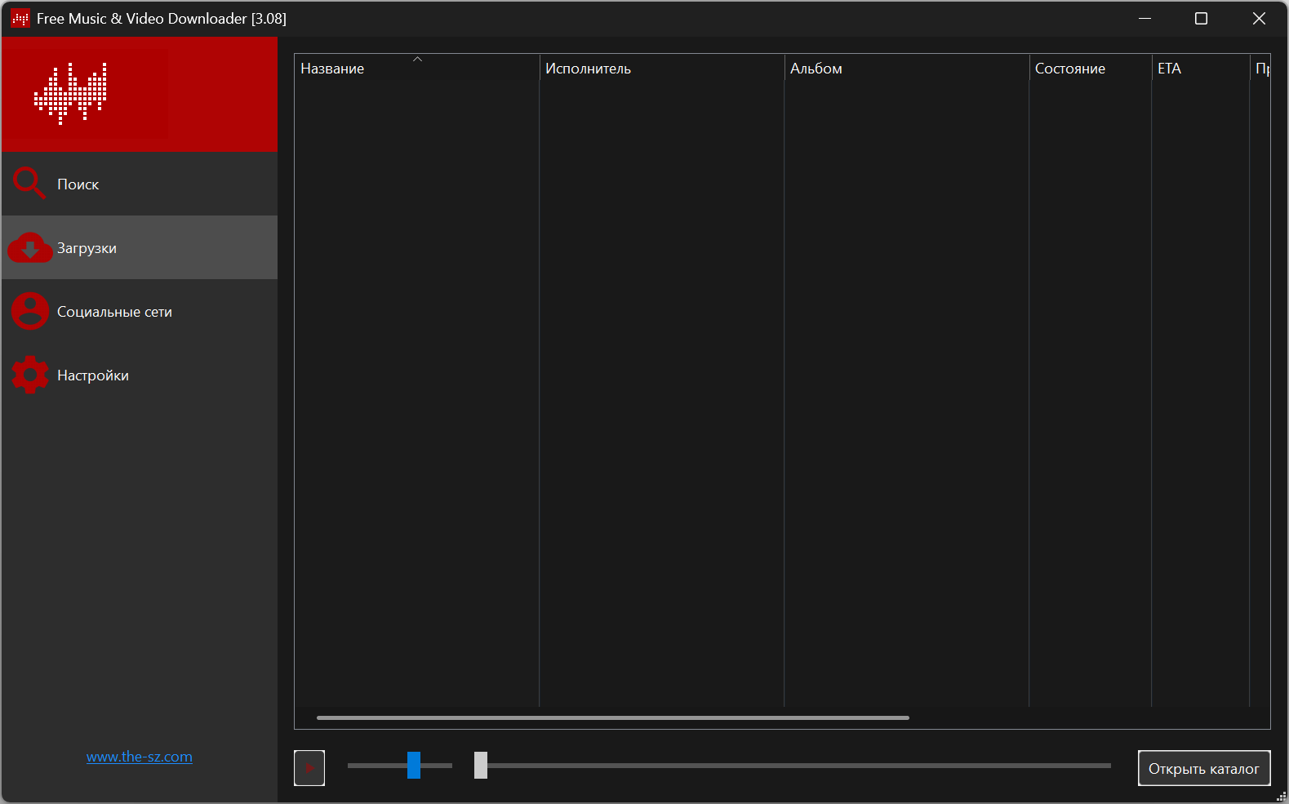Click the gray playback position slider handle
Image resolution: width=1289 pixels, height=804 pixels.
coord(481,766)
